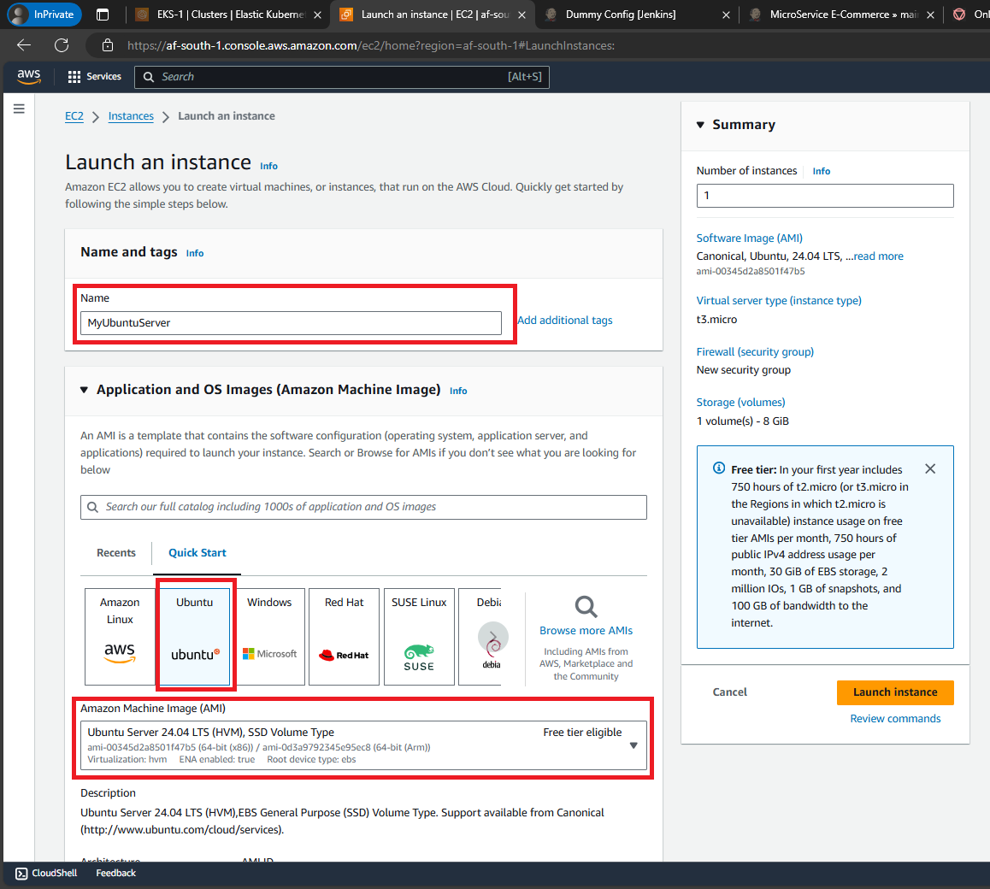Dismiss the Free tier info box
The height and width of the screenshot is (889, 990).
pyautogui.click(x=930, y=468)
